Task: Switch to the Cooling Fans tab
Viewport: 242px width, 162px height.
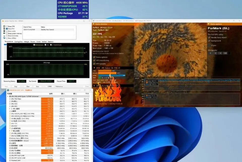Action: (x=18, y=42)
